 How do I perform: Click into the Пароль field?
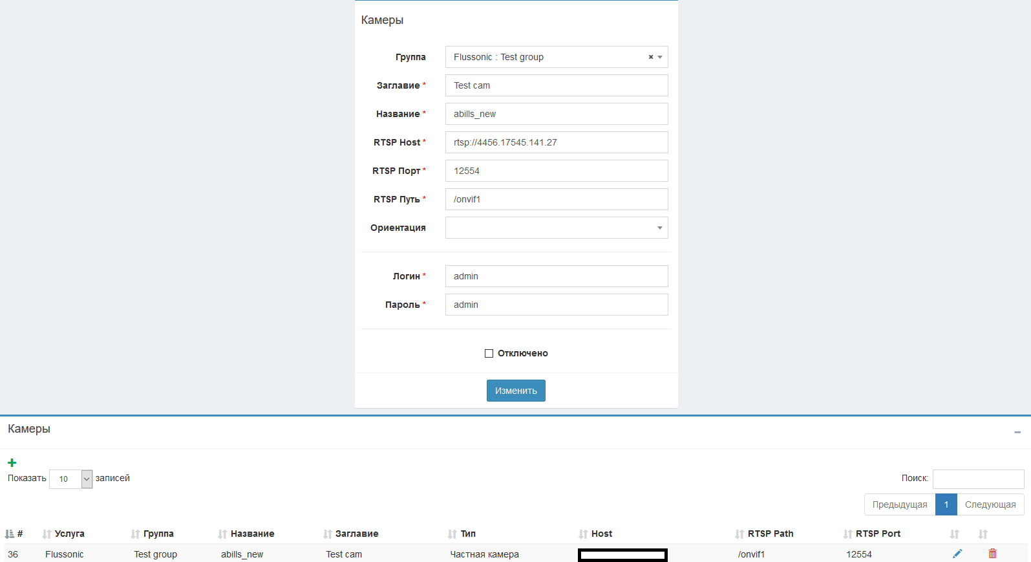click(x=556, y=305)
